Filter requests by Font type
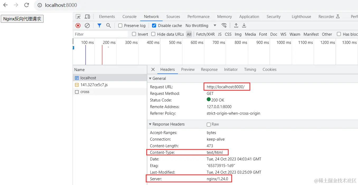 tap(263, 34)
